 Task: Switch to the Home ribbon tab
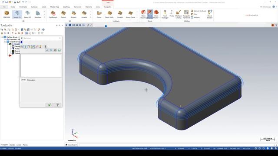click(x=13, y=7)
